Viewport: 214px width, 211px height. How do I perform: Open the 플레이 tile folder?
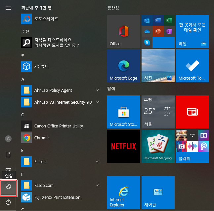click(x=193, y=146)
